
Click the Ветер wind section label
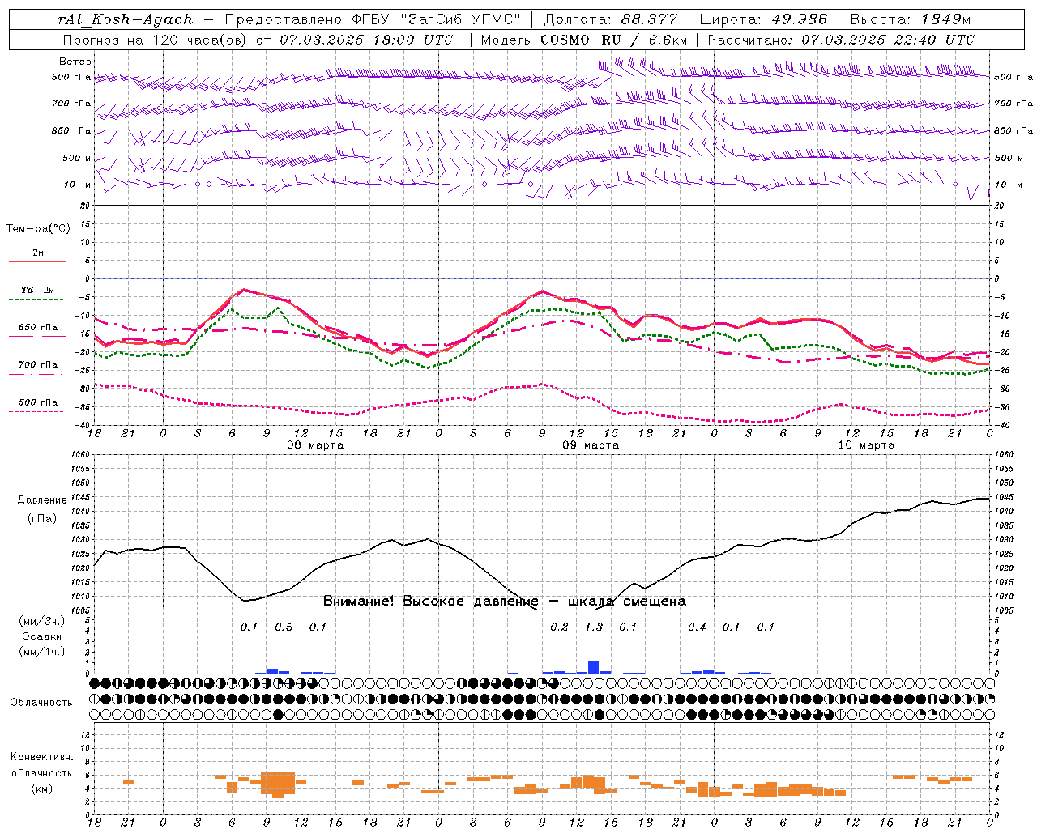coord(75,62)
